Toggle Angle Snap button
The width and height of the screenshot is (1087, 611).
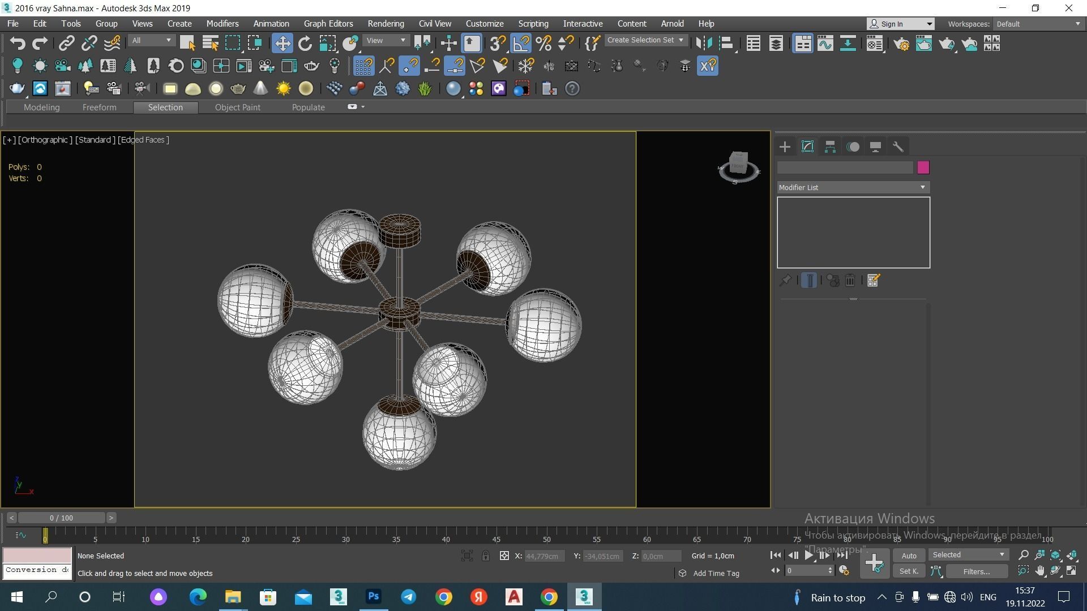coord(521,44)
